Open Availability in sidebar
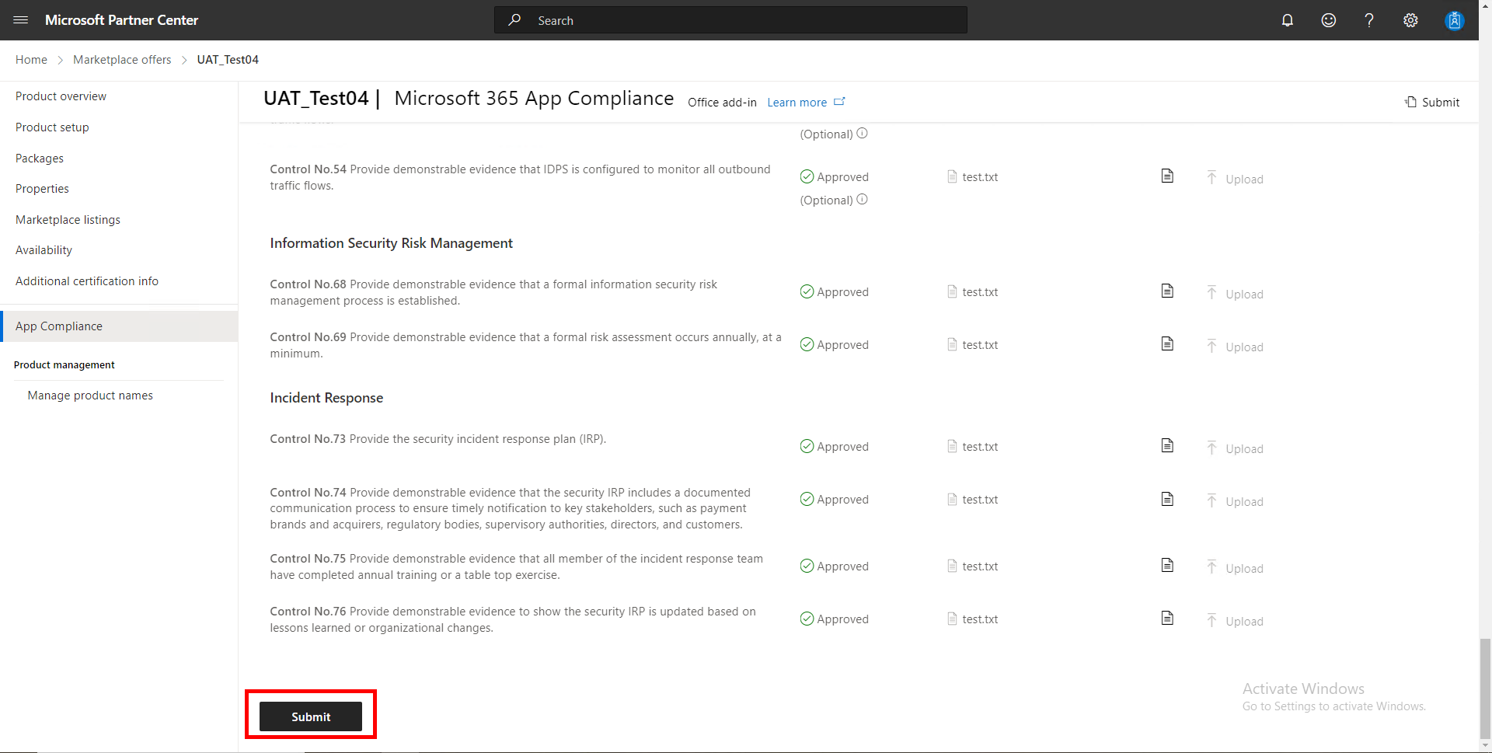 [x=44, y=250]
